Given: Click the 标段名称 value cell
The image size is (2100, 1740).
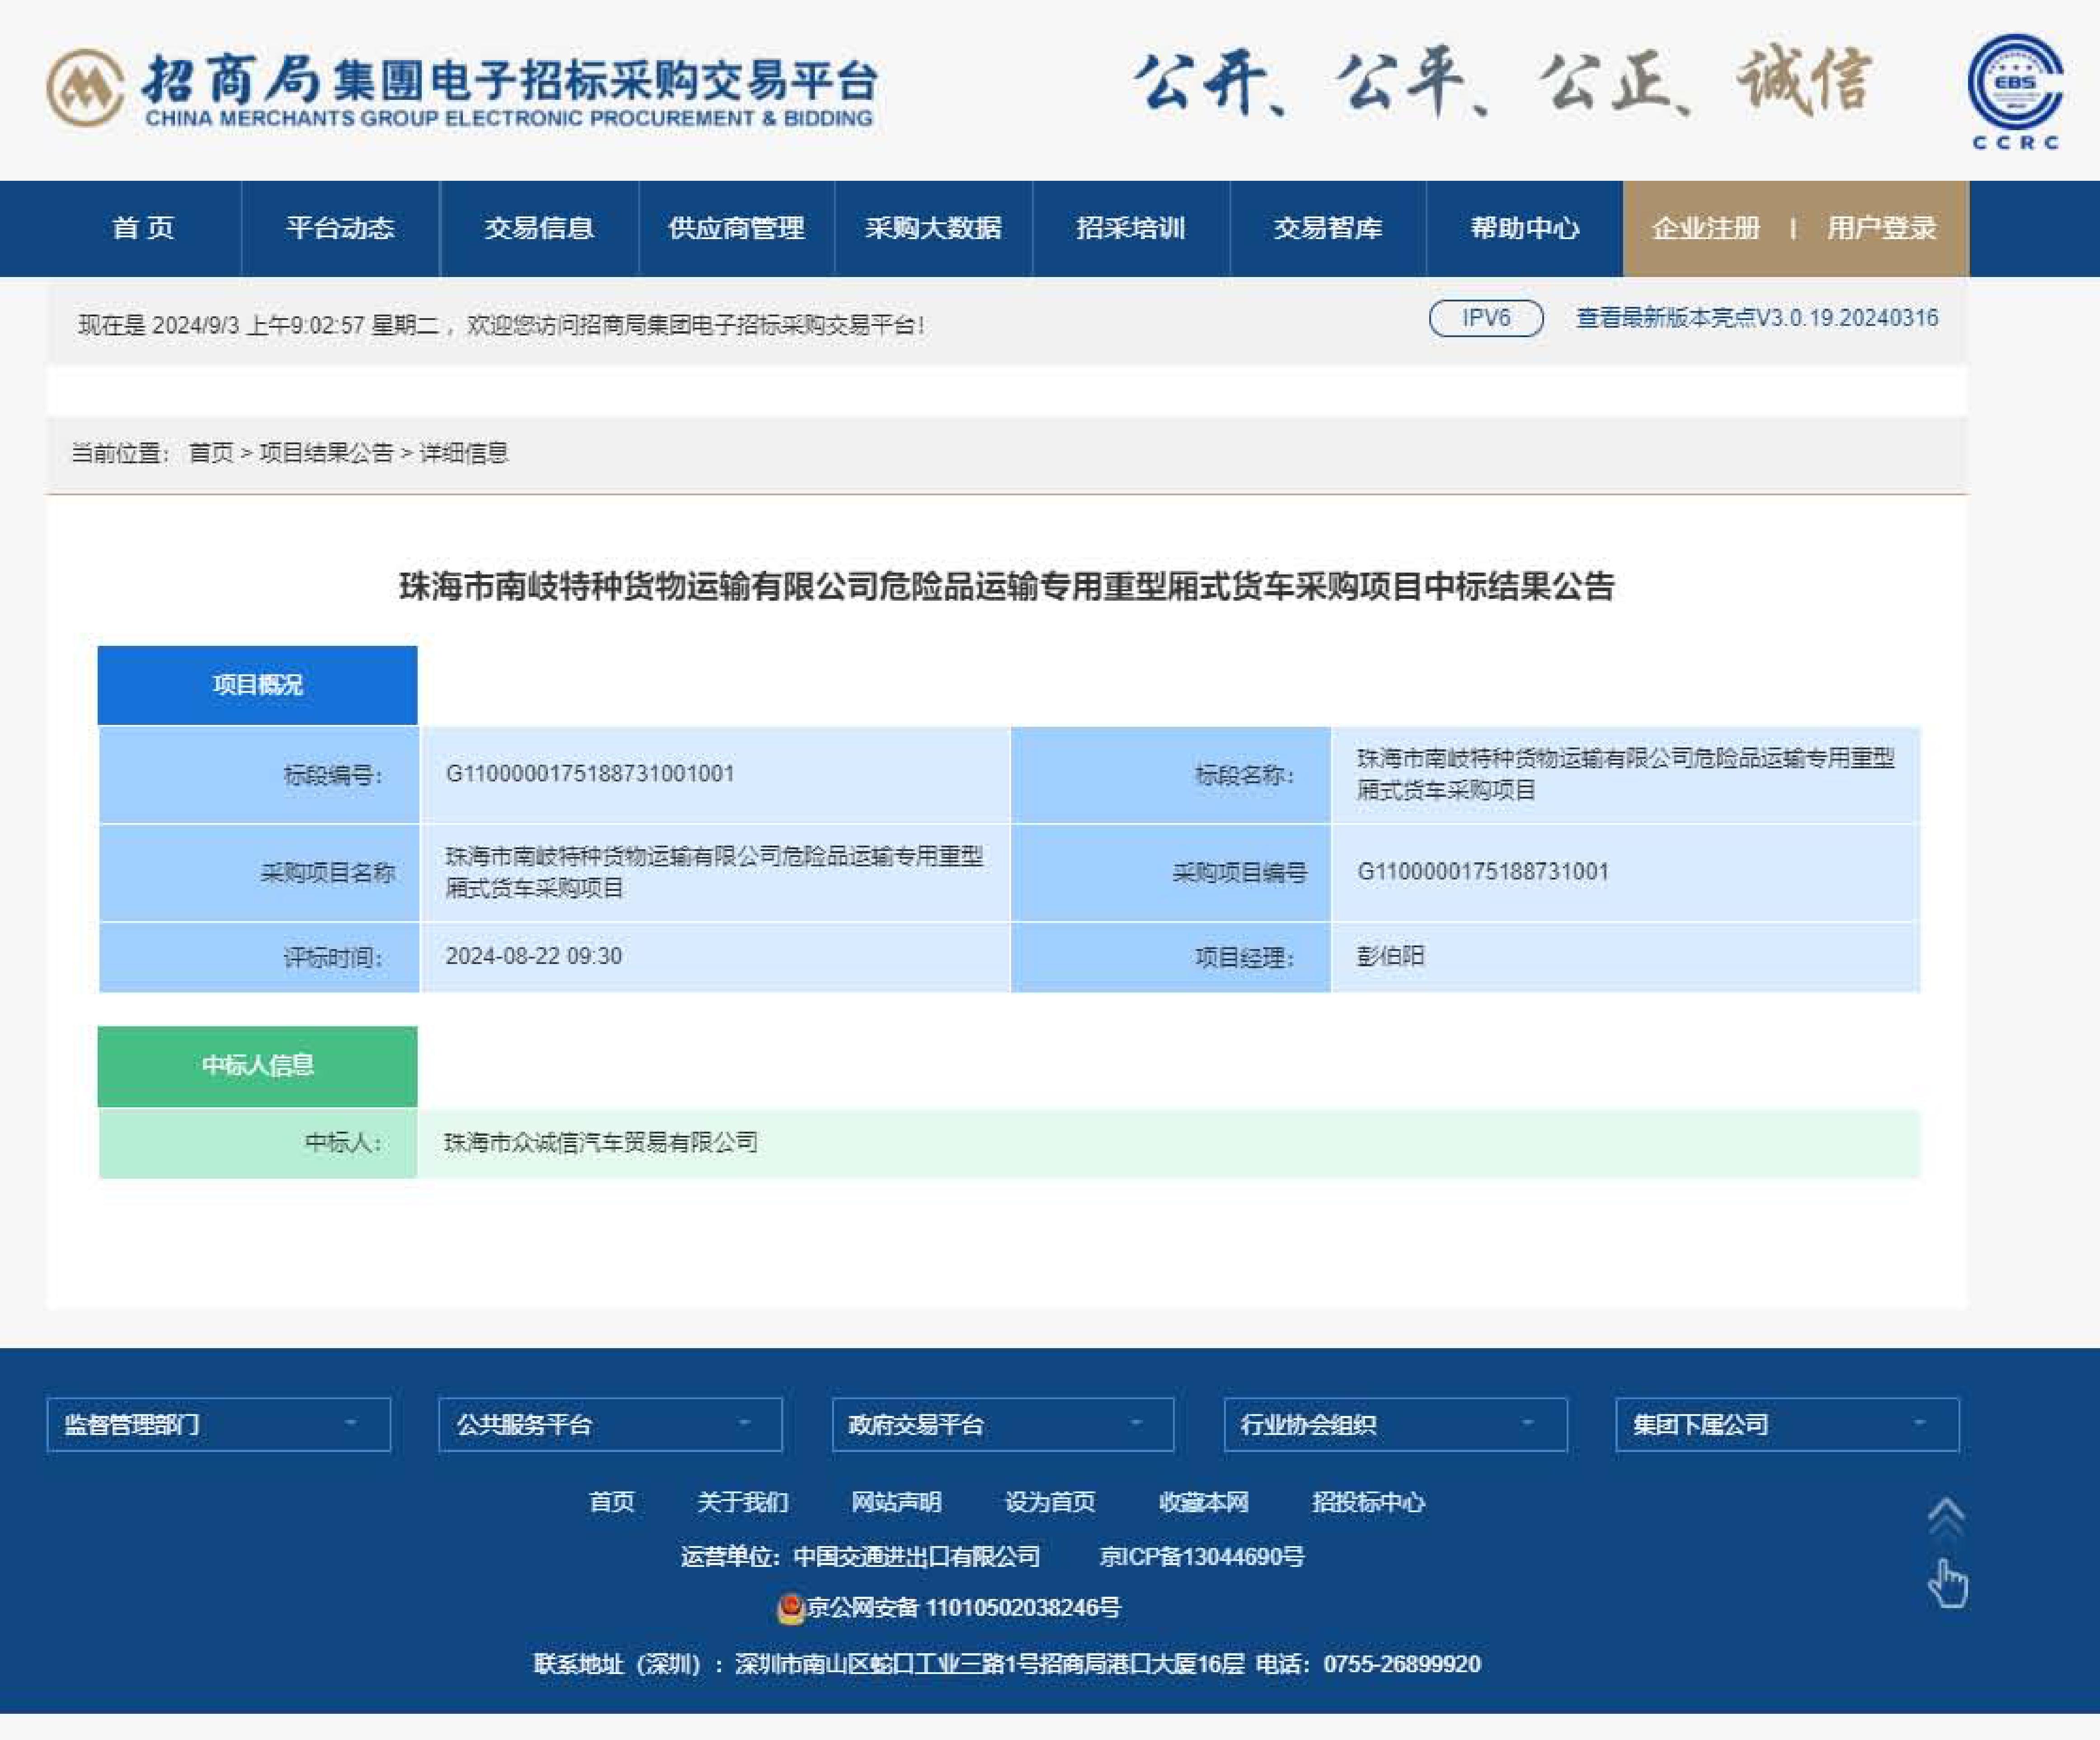Looking at the screenshot, I should (x=1625, y=774).
